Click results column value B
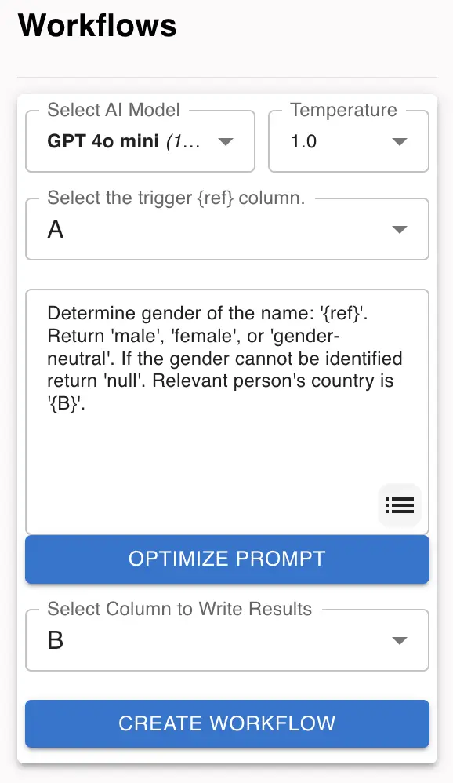 [x=56, y=641]
